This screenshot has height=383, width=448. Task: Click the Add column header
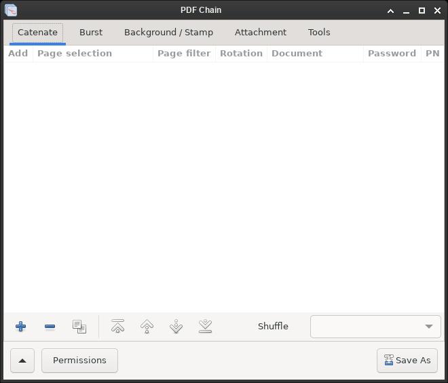click(x=18, y=54)
